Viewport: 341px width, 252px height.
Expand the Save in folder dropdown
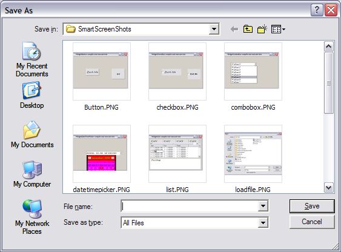pyautogui.click(x=214, y=29)
